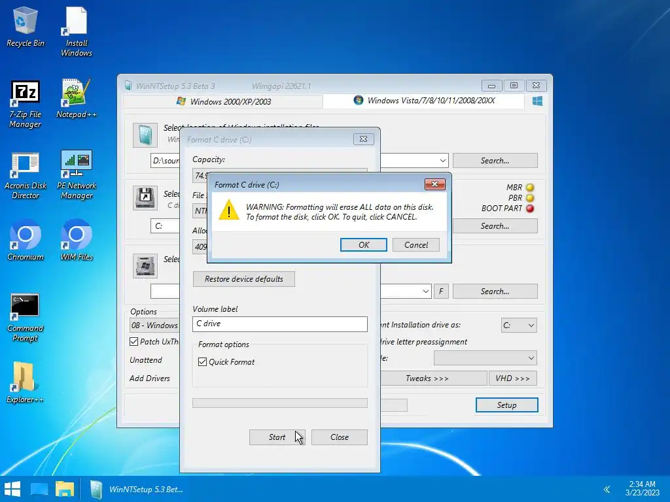670x502 pixels.
Task: Toggle the Quick Format checkbox
Action: point(203,362)
